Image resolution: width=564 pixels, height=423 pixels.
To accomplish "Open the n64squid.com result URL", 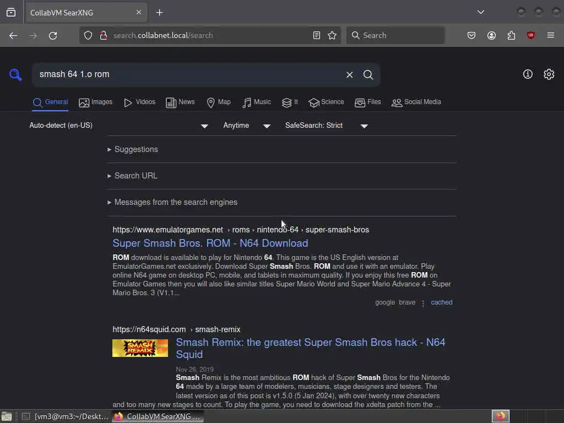I will (176, 329).
